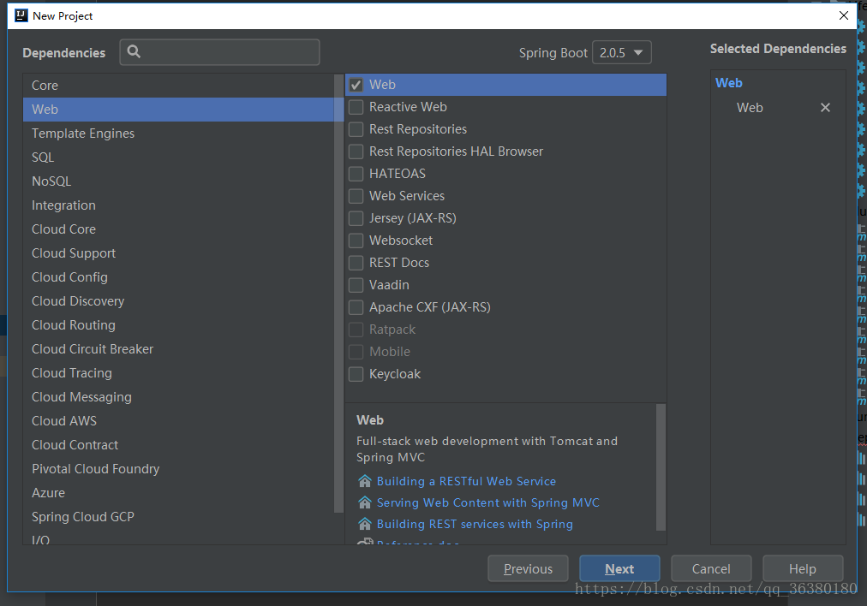
Task: Enable Apache CXF (JAX-RS) checkbox
Action: coord(356,307)
